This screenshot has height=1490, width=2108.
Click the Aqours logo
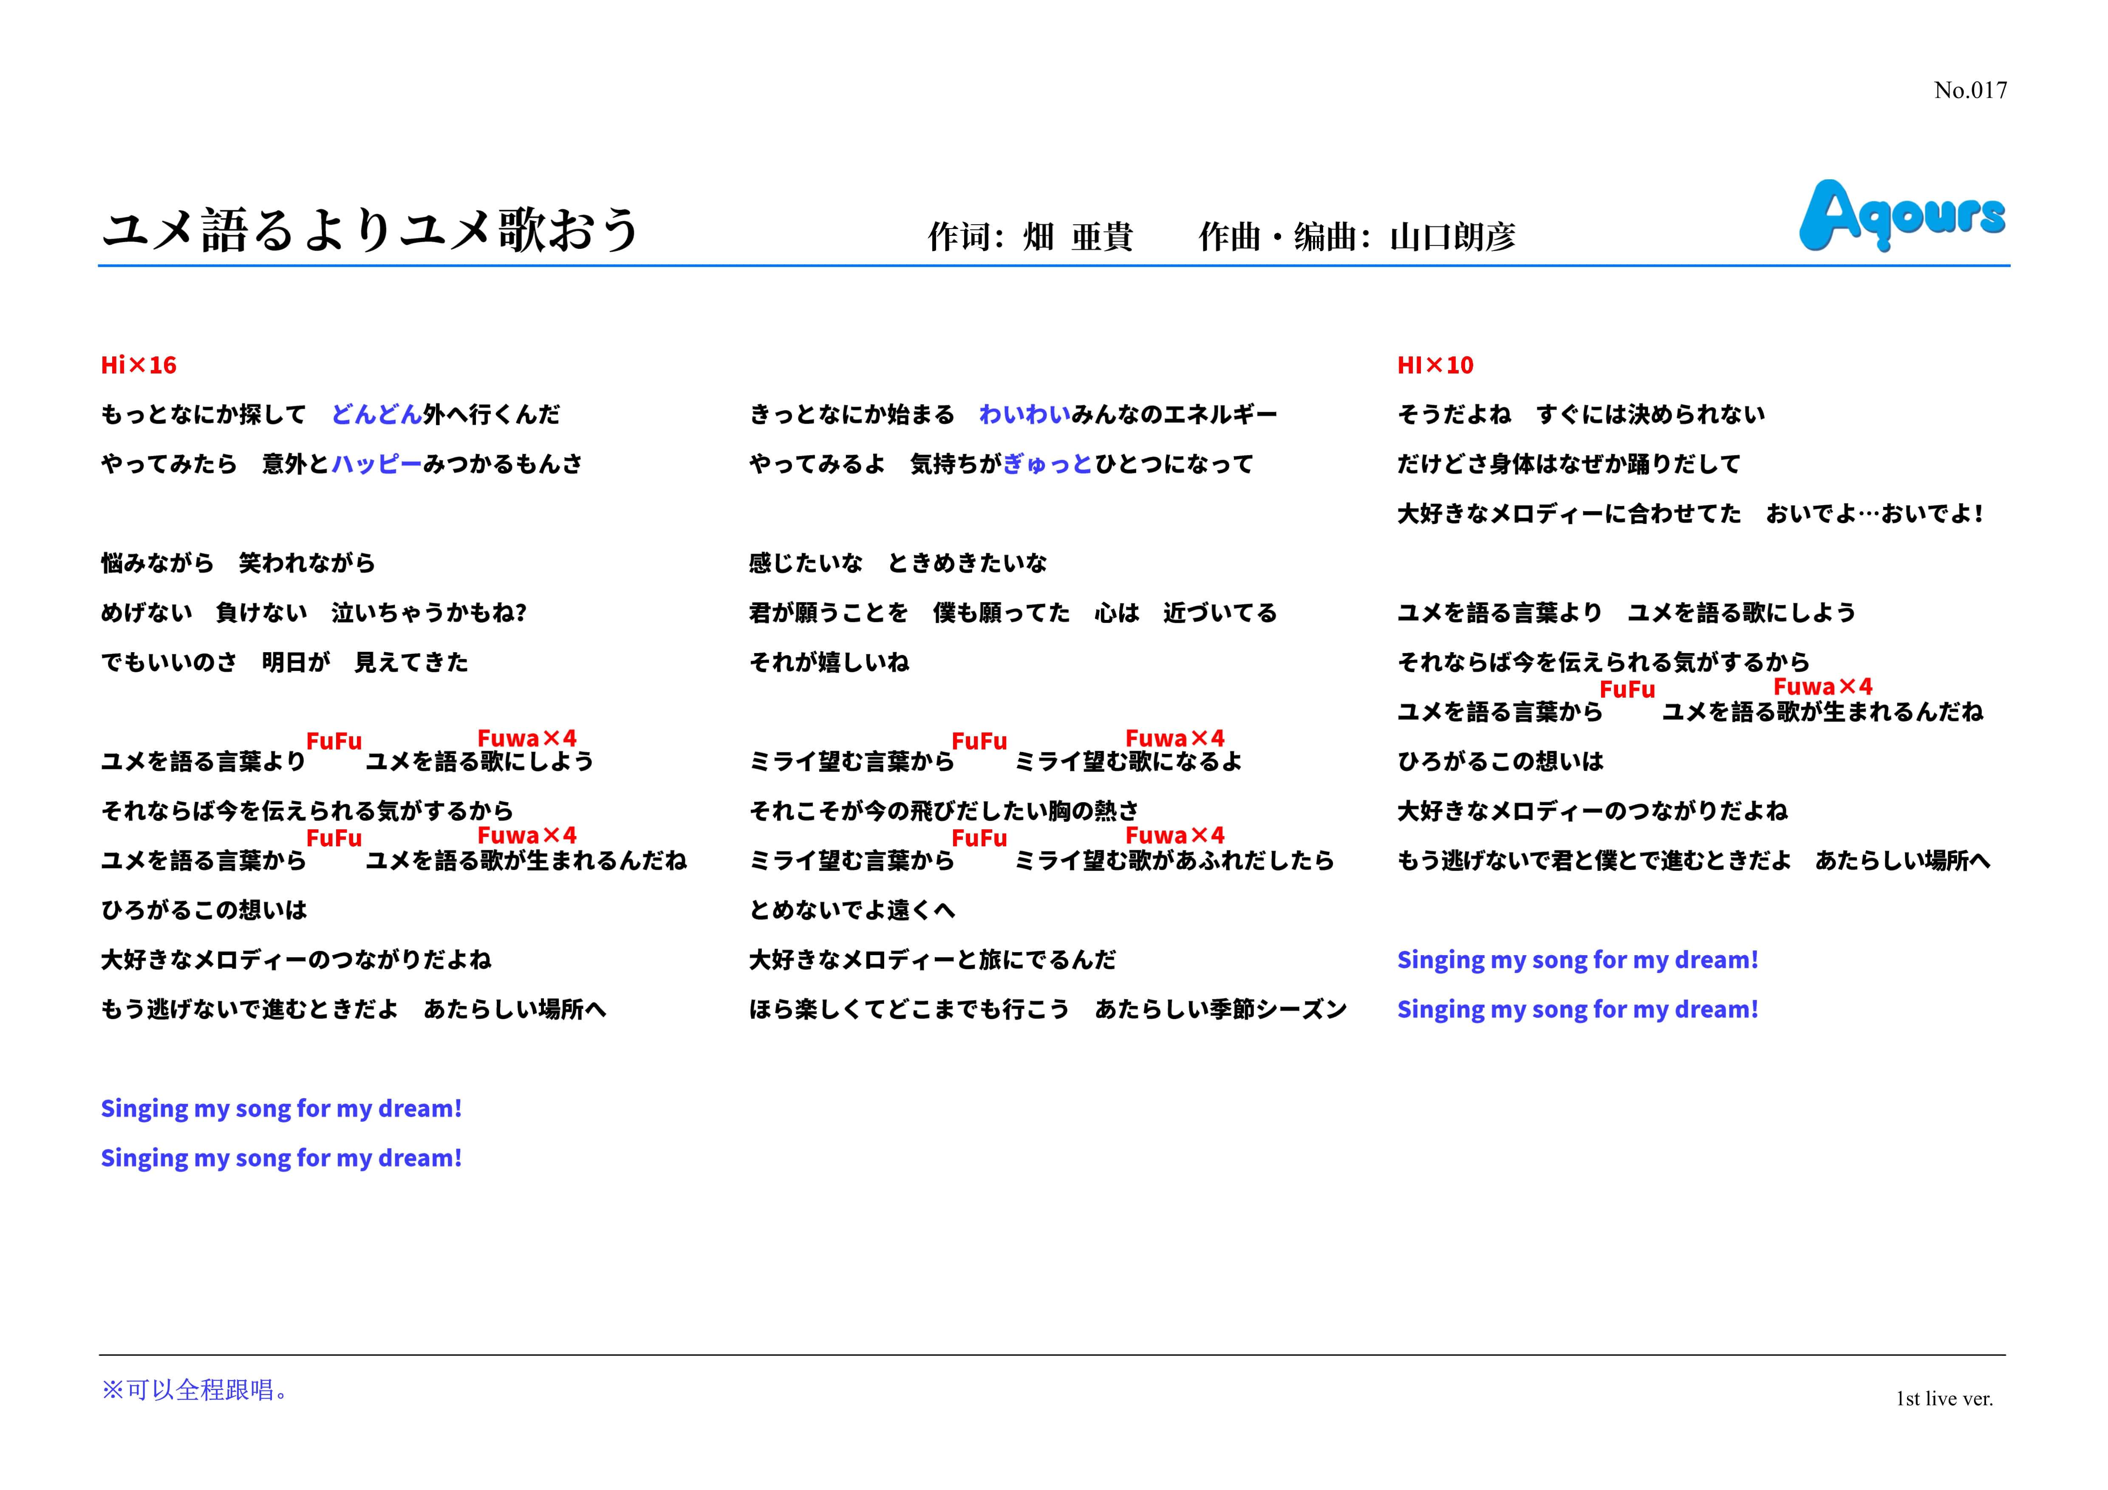[1901, 215]
